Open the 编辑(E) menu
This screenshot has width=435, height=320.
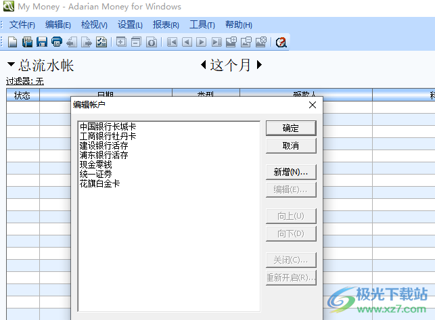[58, 25]
